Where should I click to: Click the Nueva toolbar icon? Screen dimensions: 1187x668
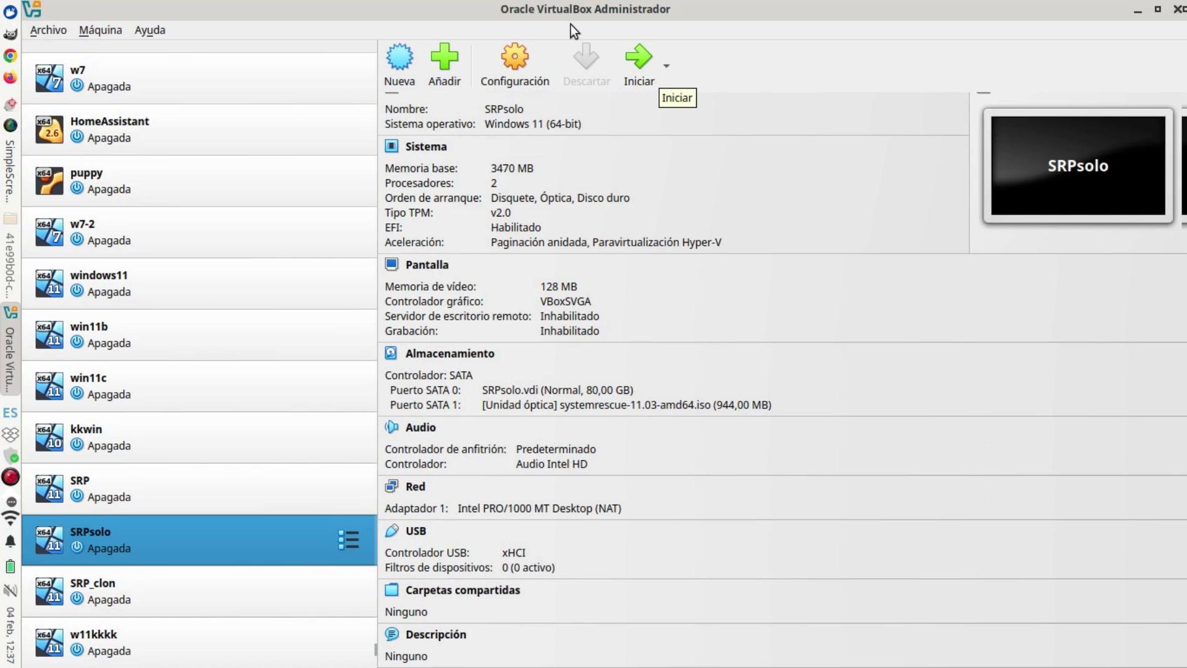coord(399,57)
